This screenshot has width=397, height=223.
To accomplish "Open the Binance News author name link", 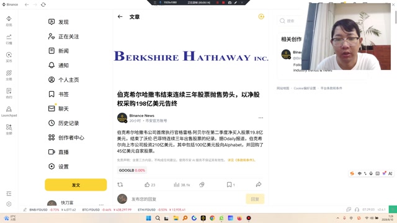I will (x=142, y=116).
